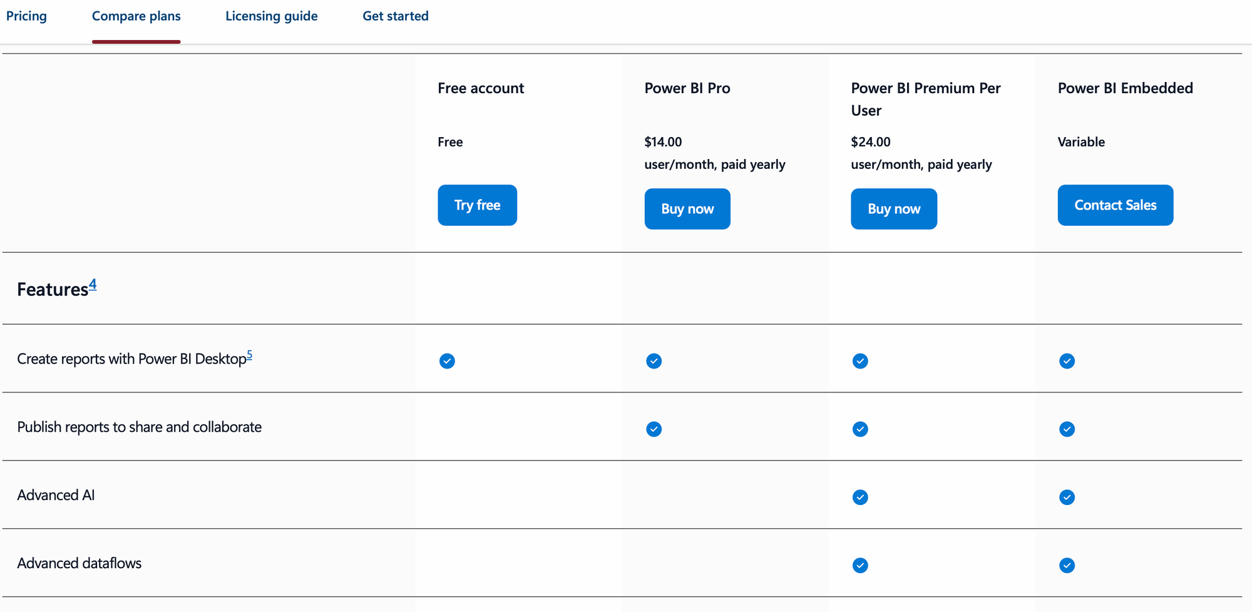The image size is (1252, 612).
Task: Go to the Get started tab
Action: pos(396,16)
